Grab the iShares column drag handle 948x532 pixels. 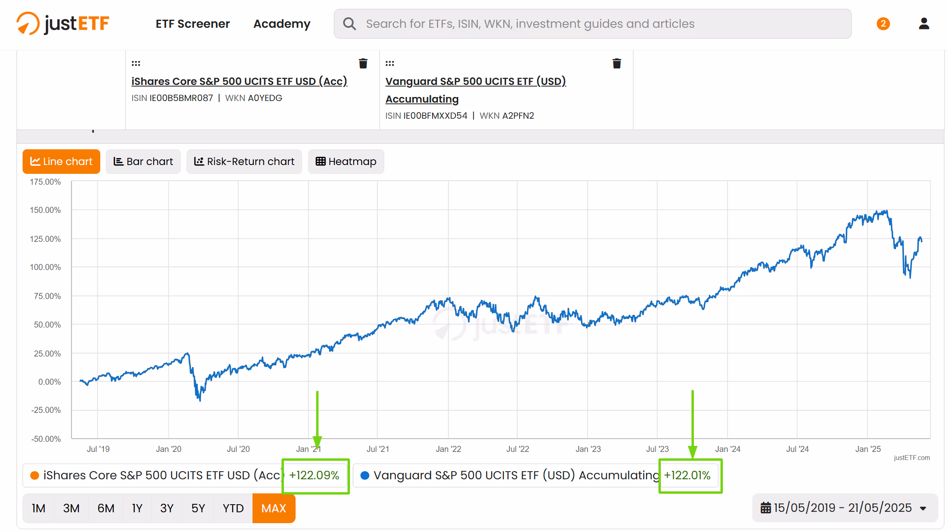click(x=136, y=64)
